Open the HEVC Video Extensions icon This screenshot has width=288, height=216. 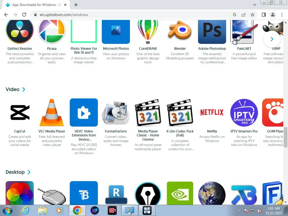(84, 112)
